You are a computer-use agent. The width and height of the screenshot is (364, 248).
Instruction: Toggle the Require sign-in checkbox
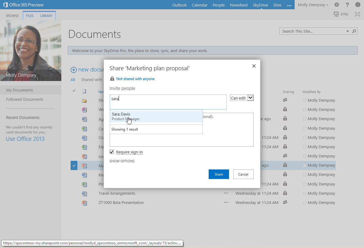coord(112,152)
